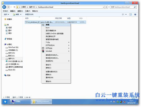The image size is (141, 107).
Task: Choose 属性(R) properties in context menu
Action: (56, 81)
